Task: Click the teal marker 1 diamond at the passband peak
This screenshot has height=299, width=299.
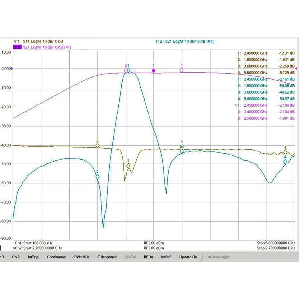Action: click(129, 71)
